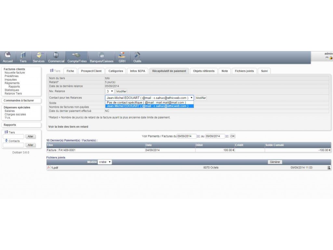Screen dimensions: 333x250
Task: Switch to the Catégories tab
Action: [x=116, y=71]
